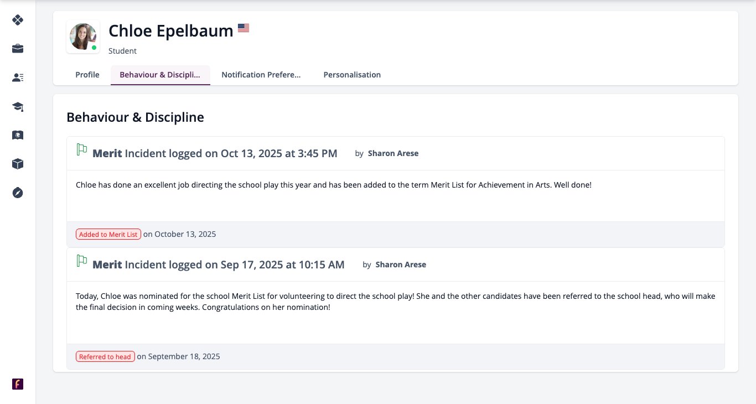Click the purple F logo at sidebar bottom
756x404 pixels.
click(18, 384)
